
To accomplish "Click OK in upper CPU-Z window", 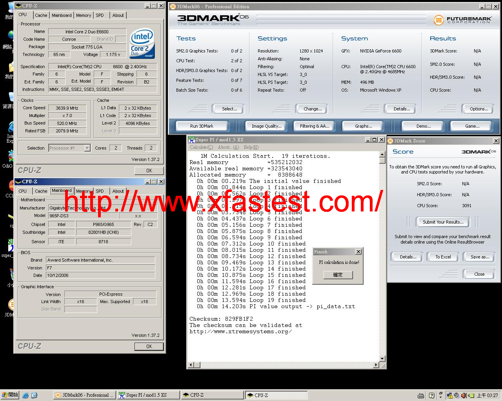I will click(x=149, y=171).
